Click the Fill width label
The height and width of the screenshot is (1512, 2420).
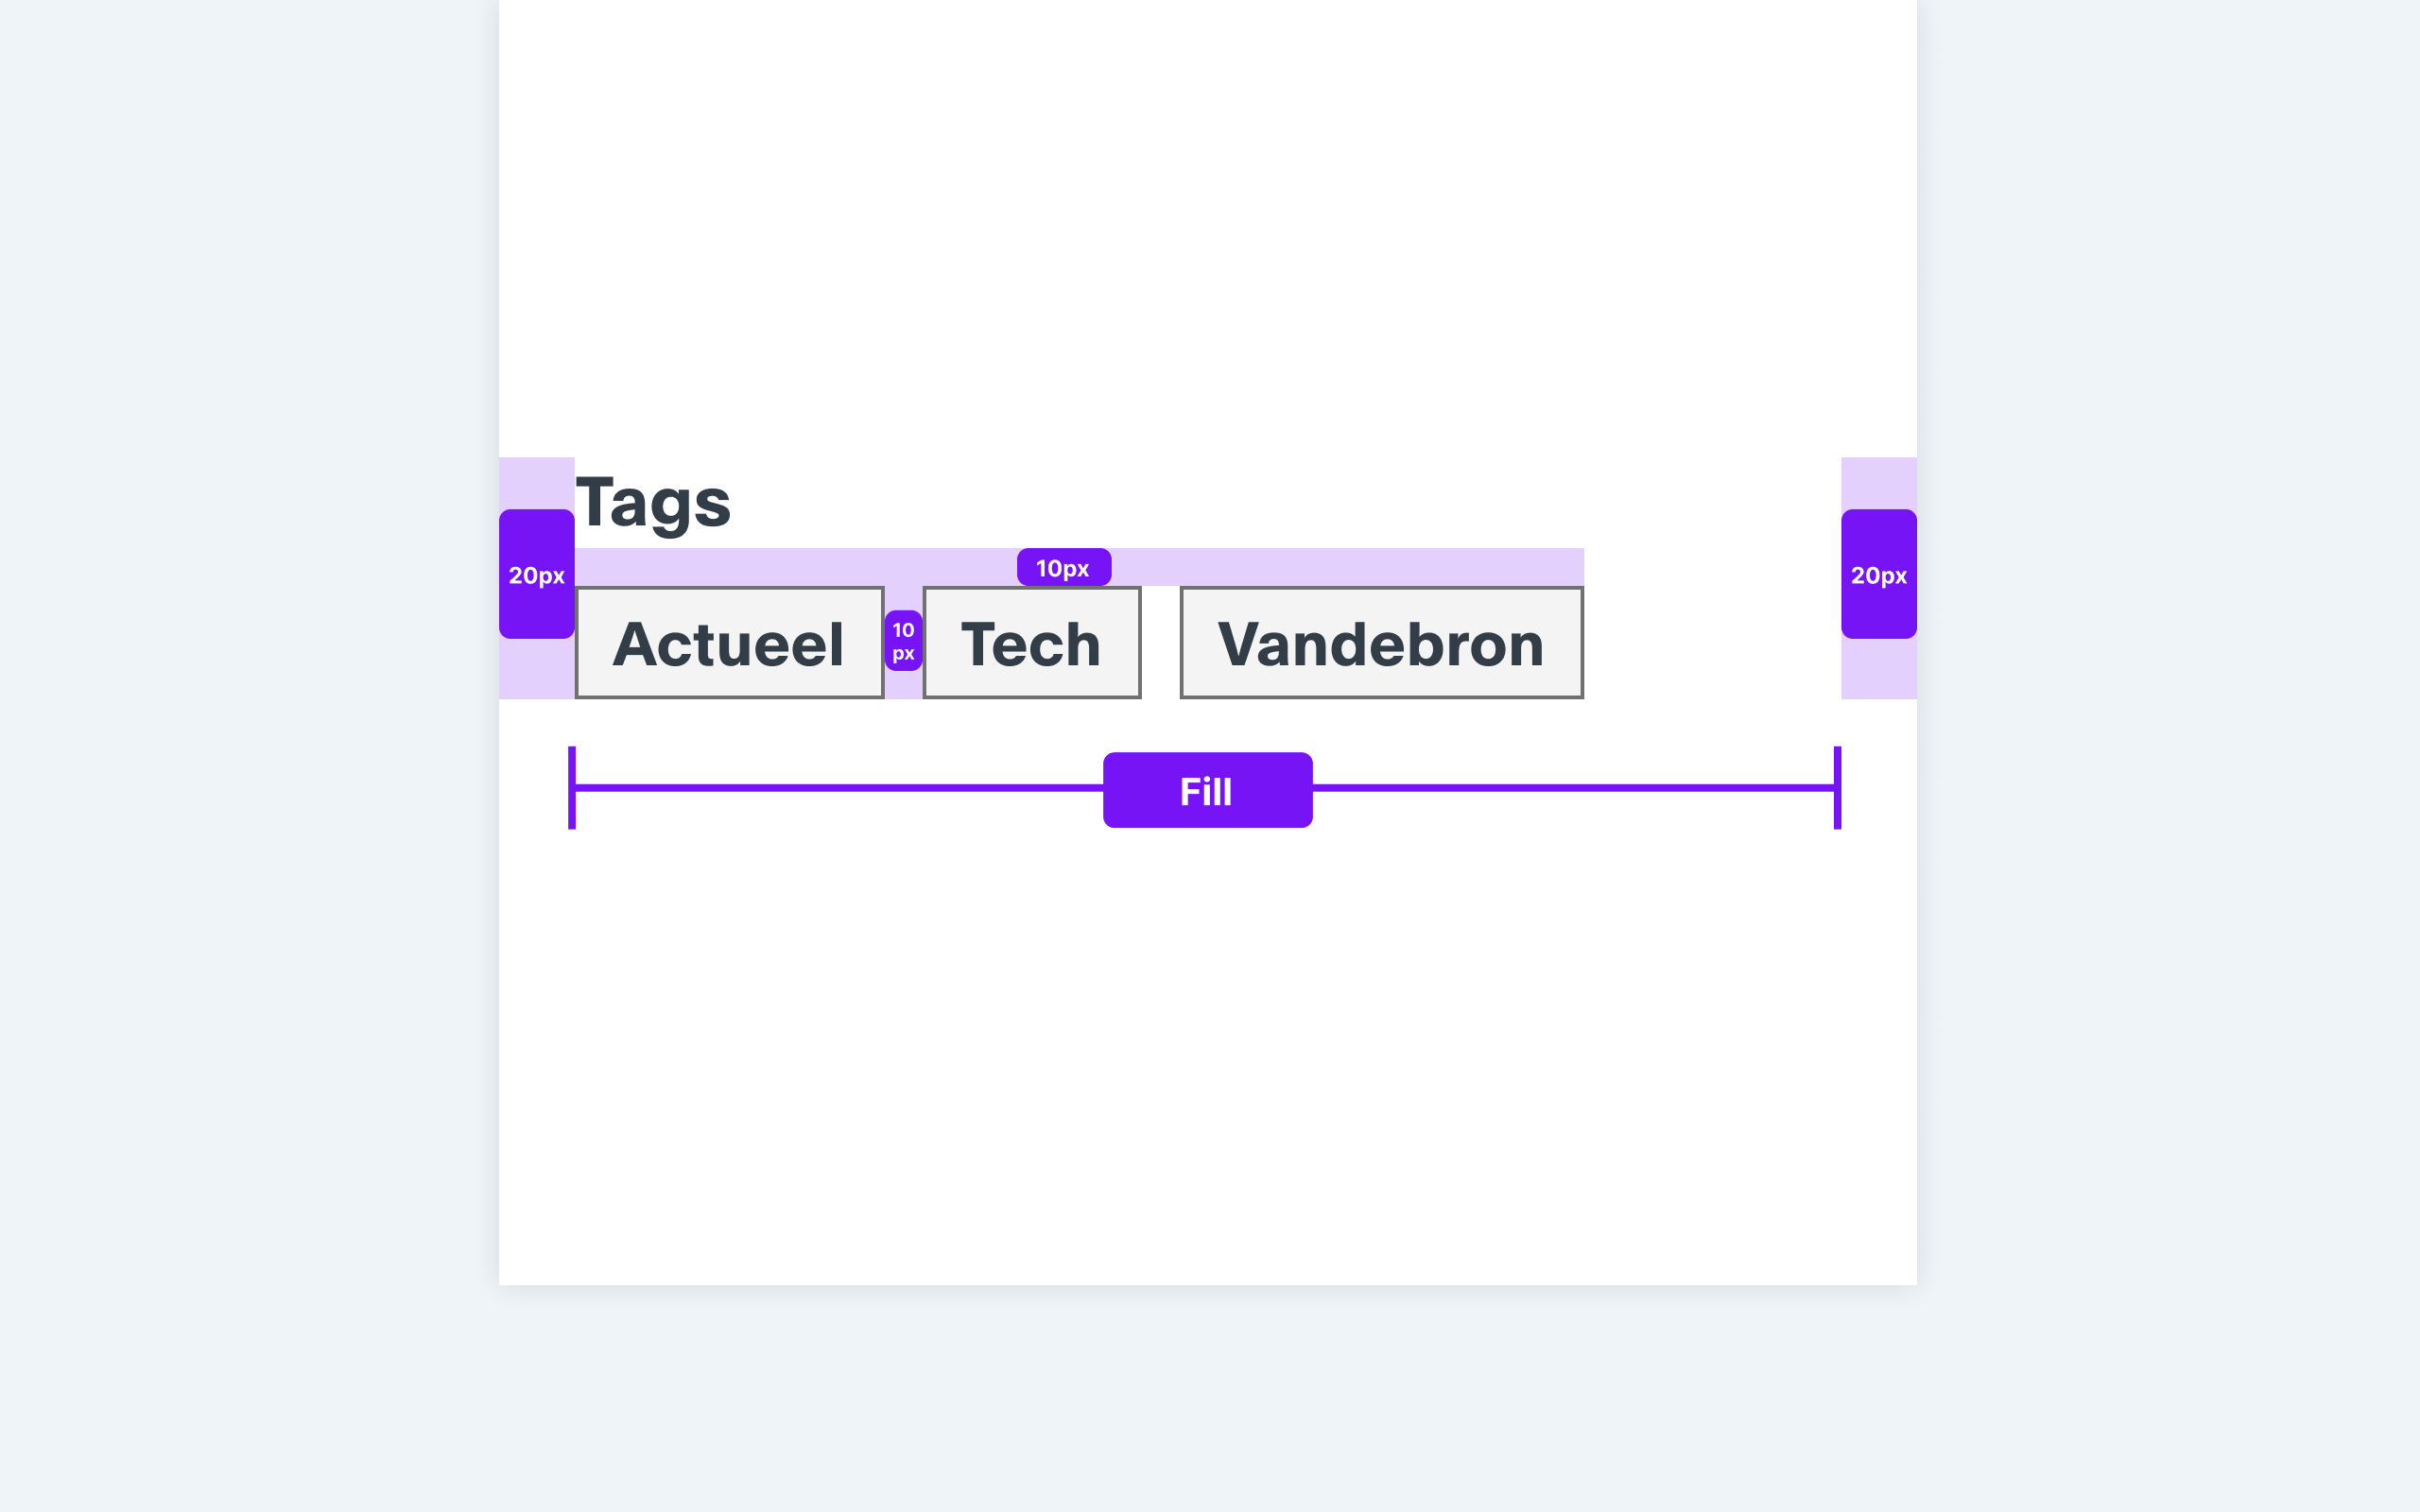pyautogui.click(x=1207, y=790)
